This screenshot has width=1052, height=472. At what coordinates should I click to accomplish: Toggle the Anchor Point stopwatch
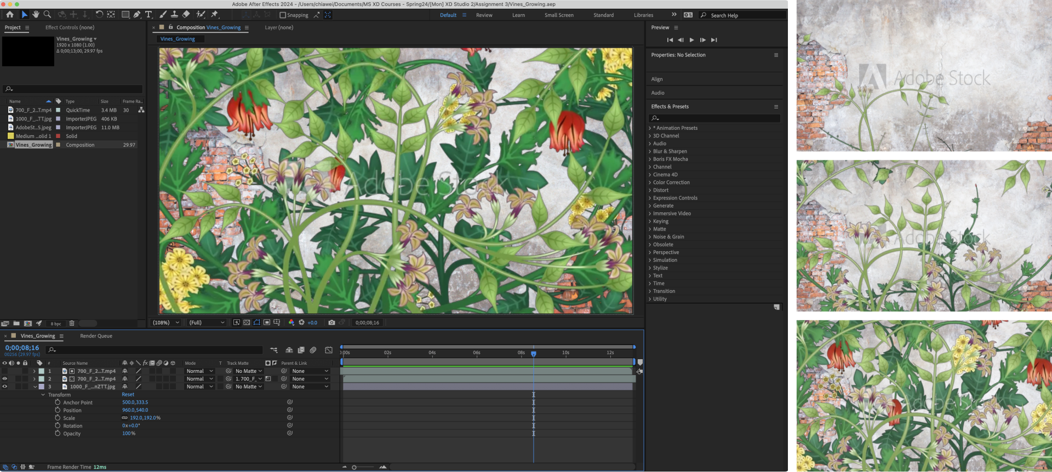pos(58,402)
